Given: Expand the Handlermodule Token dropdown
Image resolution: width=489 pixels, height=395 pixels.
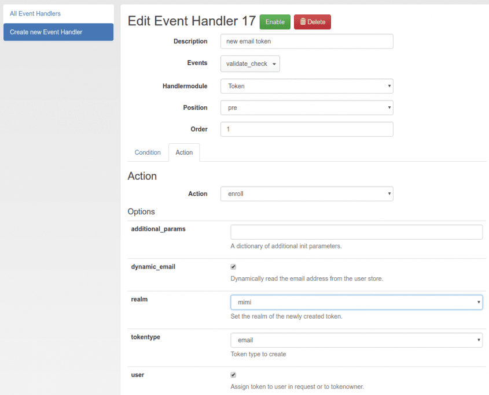Looking at the screenshot, I should [307, 86].
